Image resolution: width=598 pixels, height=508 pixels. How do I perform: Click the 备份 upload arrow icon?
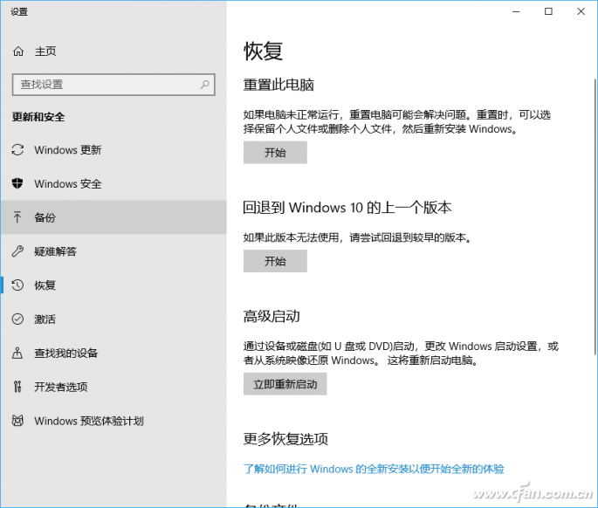click(x=17, y=217)
